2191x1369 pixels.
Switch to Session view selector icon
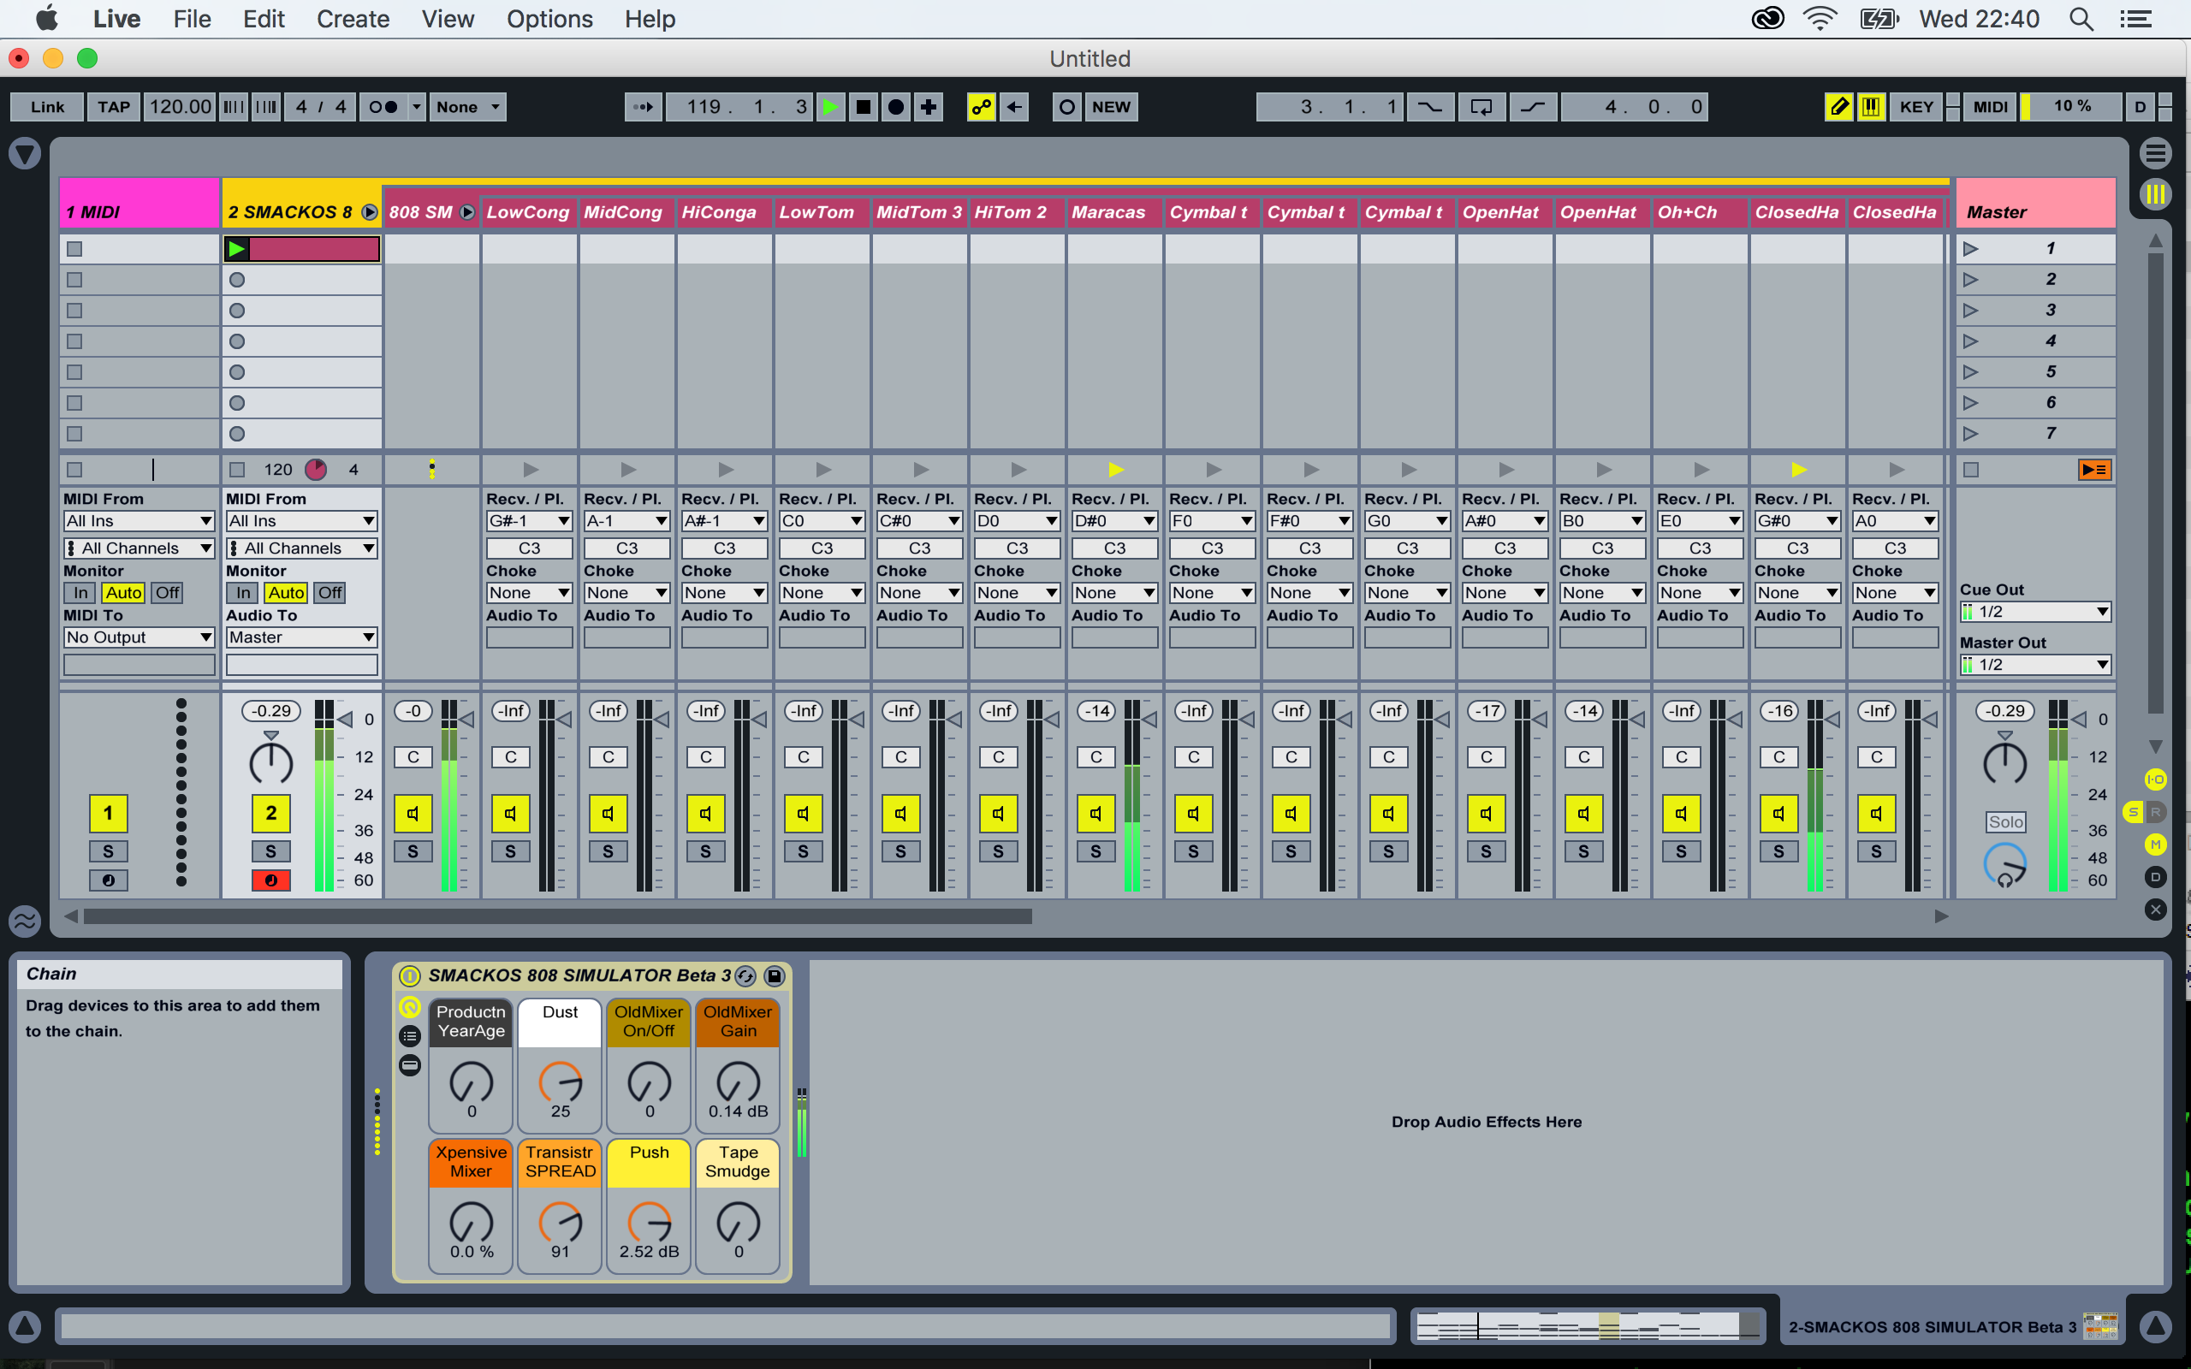coord(2155,193)
